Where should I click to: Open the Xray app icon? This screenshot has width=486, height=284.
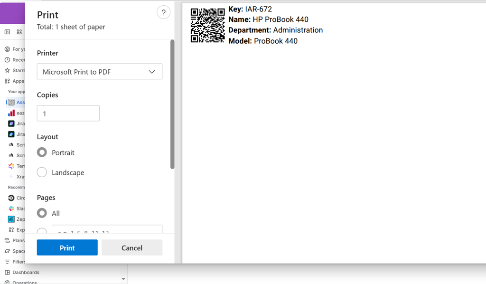pyautogui.click(x=11, y=177)
